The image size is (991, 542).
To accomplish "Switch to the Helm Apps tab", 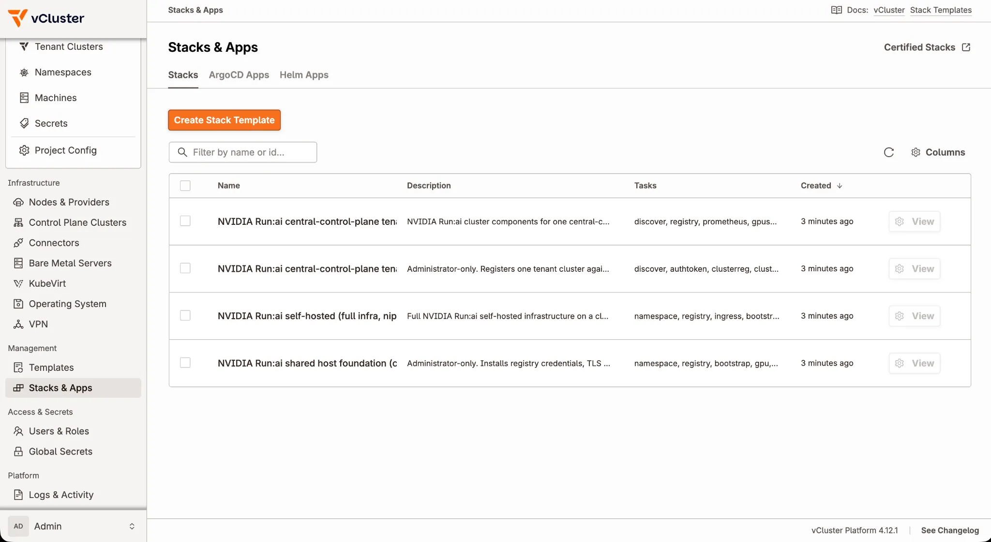I will pyautogui.click(x=304, y=75).
